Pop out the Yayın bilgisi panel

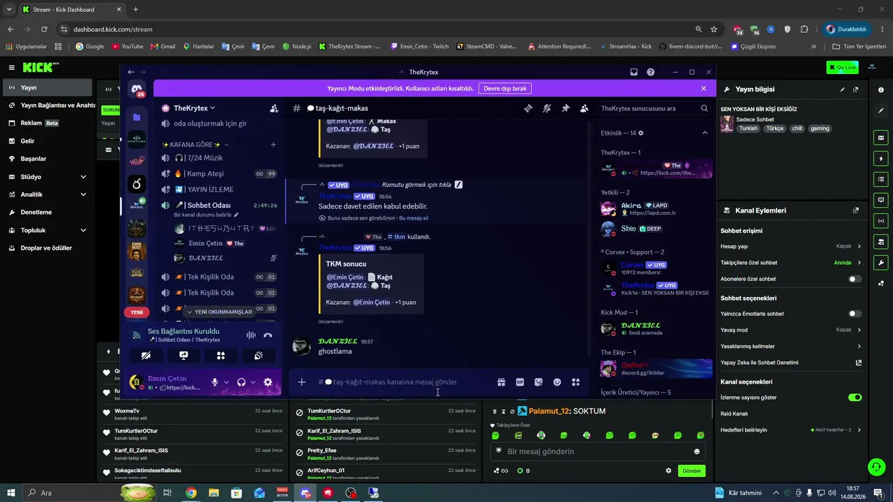[856, 89]
